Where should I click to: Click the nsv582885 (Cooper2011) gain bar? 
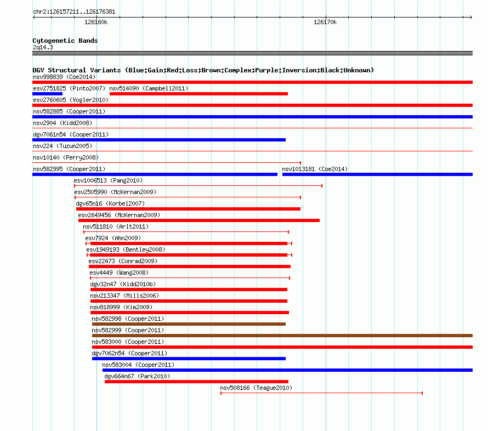click(x=252, y=117)
